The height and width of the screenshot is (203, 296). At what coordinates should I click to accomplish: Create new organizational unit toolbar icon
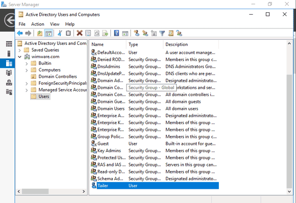click(154, 33)
